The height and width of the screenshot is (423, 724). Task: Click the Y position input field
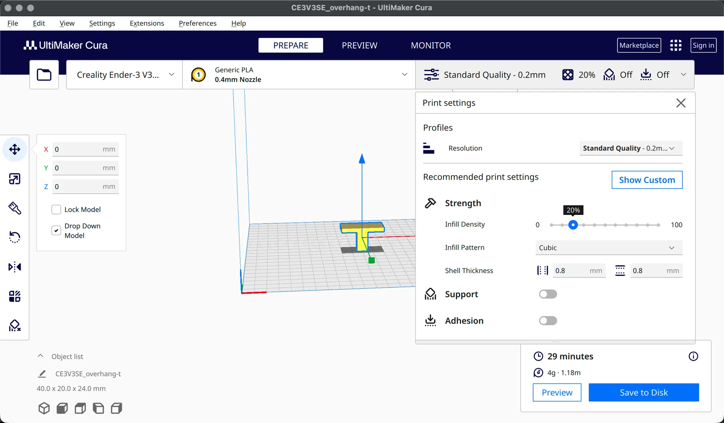point(85,168)
